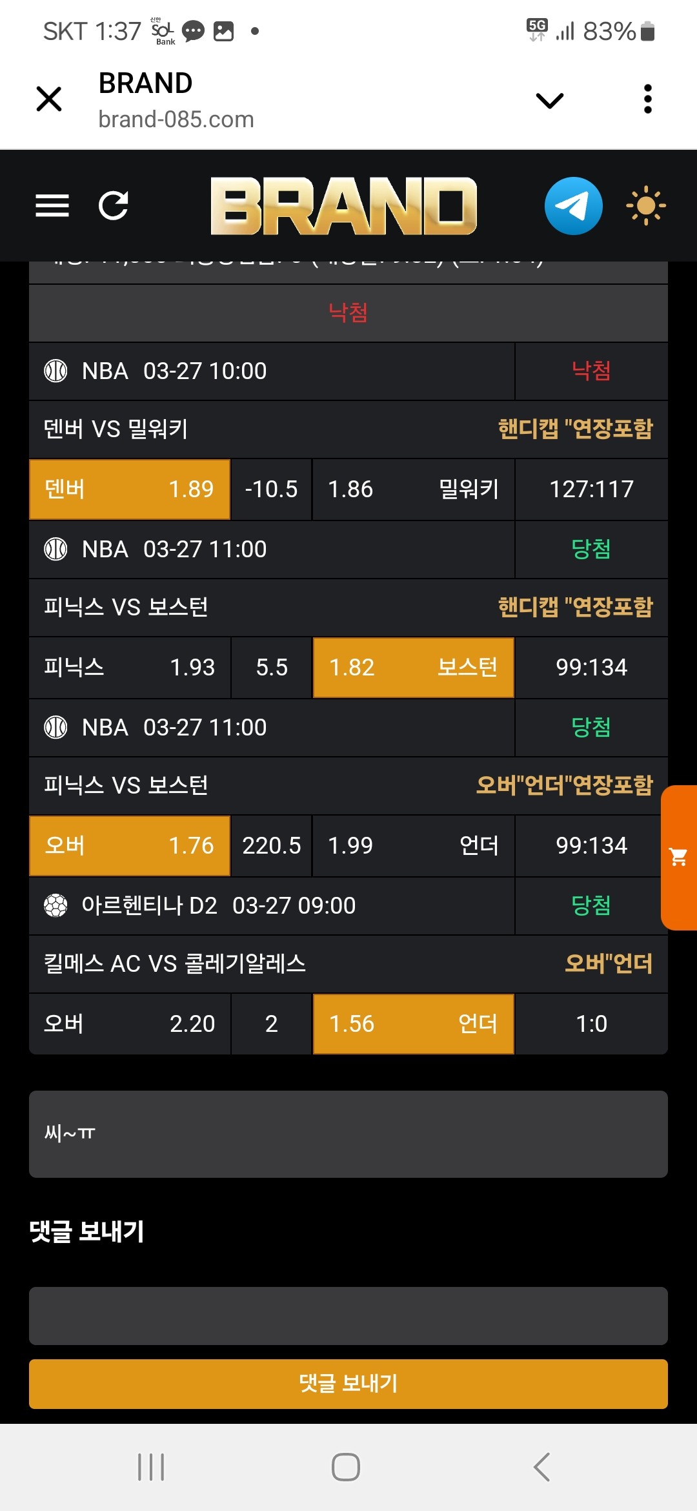697x1511 pixels.
Task: Open the Telegram channel icon
Action: (573, 206)
